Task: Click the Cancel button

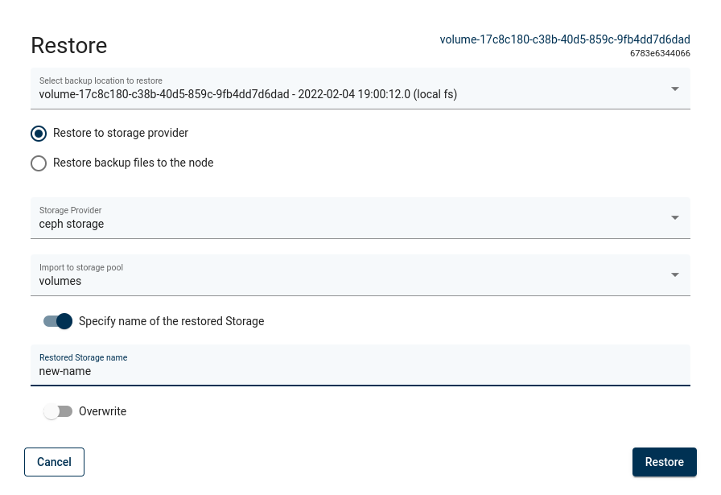Action: pos(54,462)
